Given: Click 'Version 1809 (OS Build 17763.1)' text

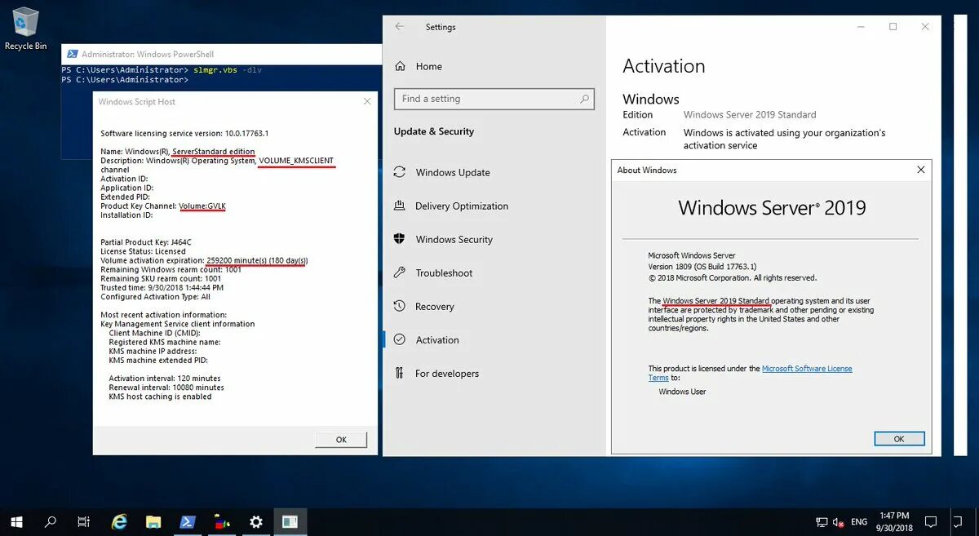Looking at the screenshot, I should pos(702,266).
